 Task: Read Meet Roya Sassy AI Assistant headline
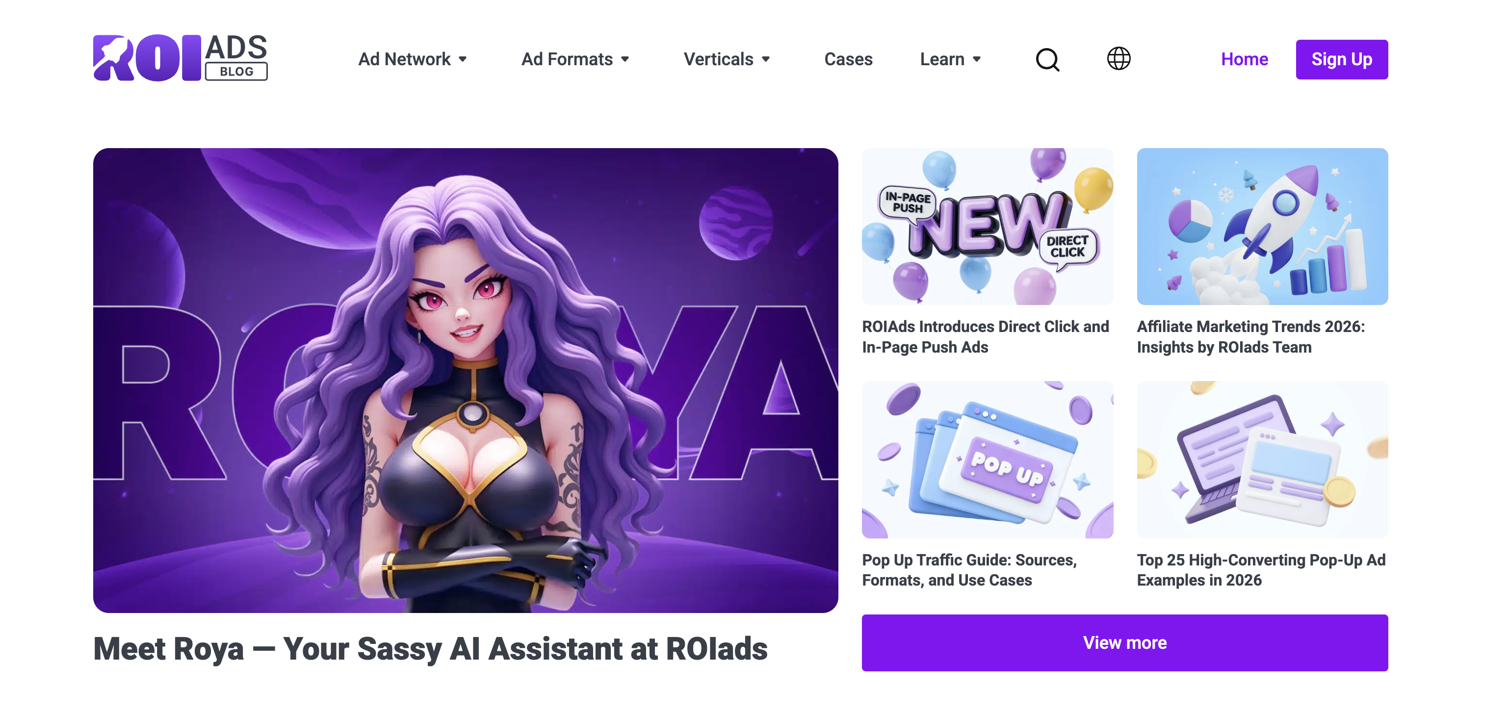[431, 649]
